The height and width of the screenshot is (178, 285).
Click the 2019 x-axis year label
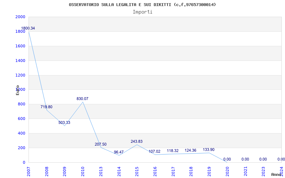pyautogui.click(x=209, y=172)
